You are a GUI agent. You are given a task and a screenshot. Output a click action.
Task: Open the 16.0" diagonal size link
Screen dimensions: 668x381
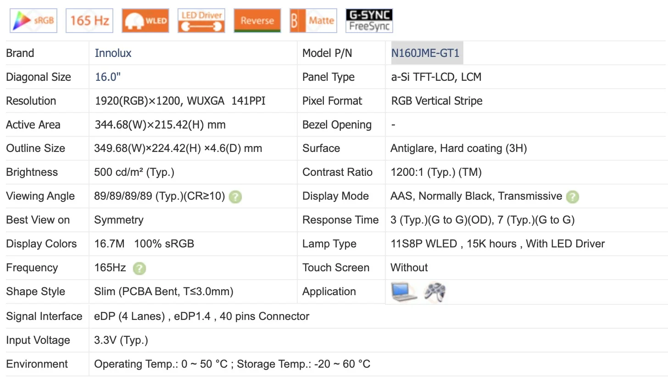pos(108,77)
